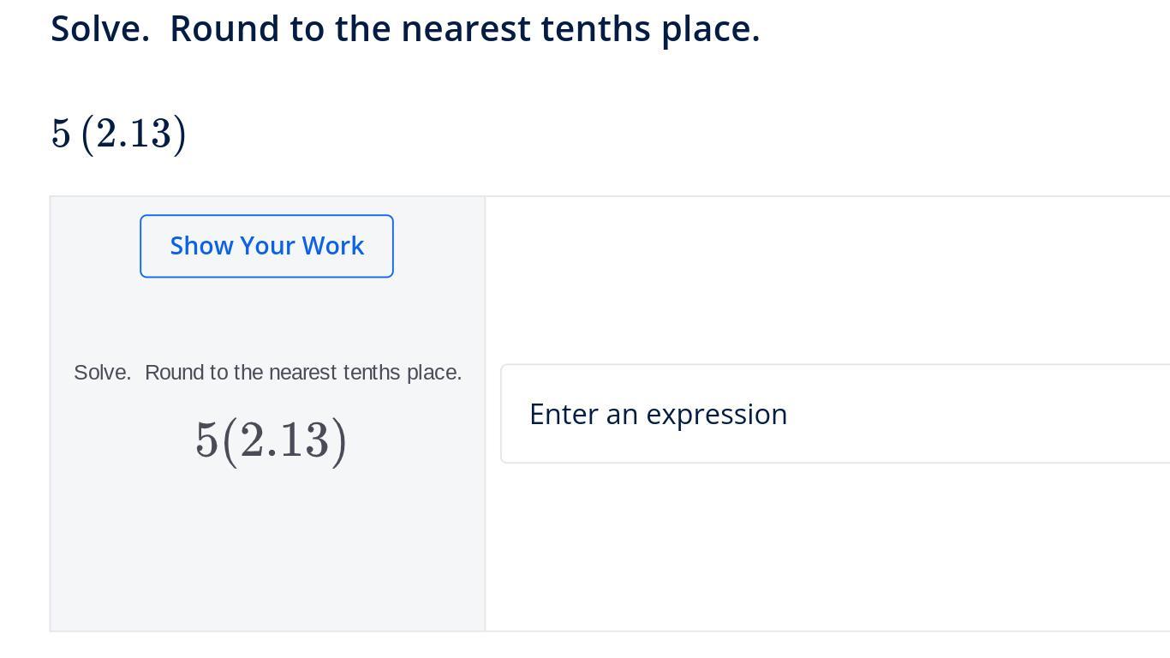Click the word "Solve." in the gray panel text
This screenshot has height=658, width=1170.
(x=102, y=373)
